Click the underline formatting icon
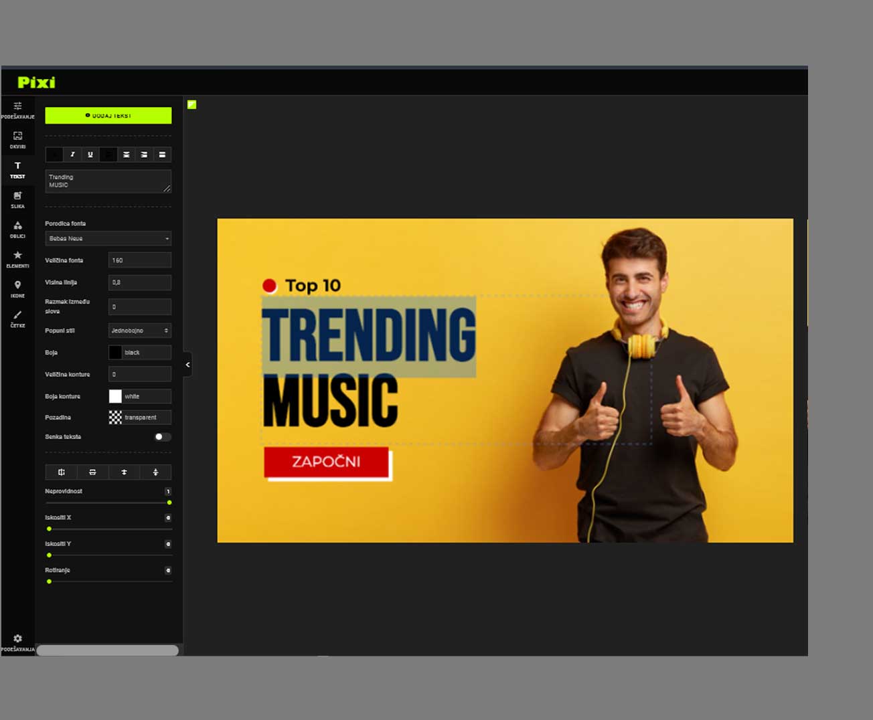This screenshot has height=720, width=873. click(x=90, y=155)
